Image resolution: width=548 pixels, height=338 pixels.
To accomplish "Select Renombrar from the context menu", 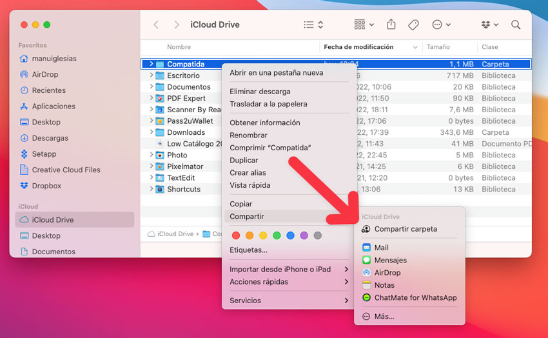I will pyautogui.click(x=248, y=135).
